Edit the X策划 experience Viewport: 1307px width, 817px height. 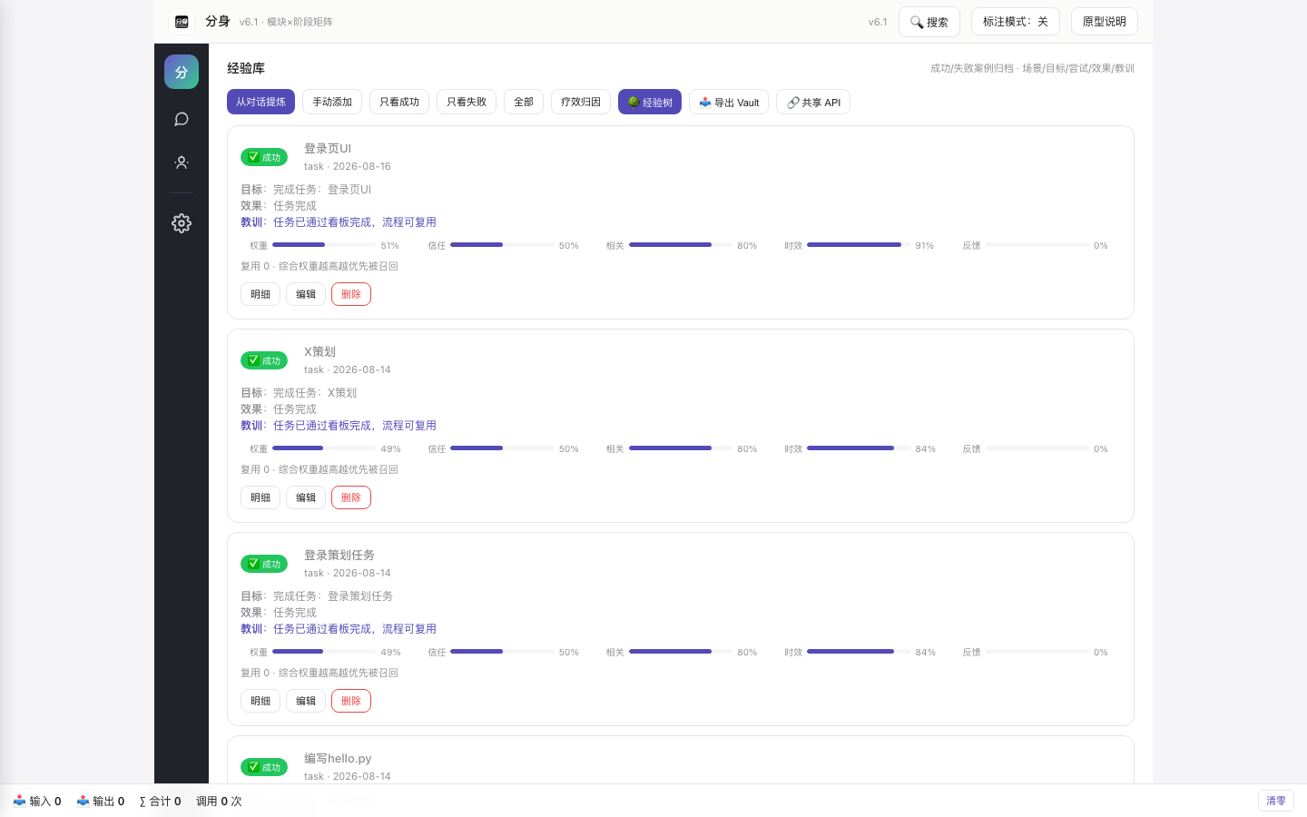pos(306,497)
